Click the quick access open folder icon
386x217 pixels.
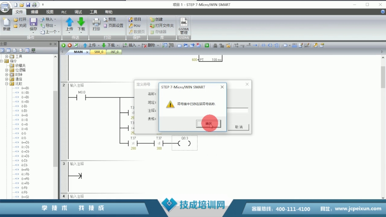click(22, 5)
